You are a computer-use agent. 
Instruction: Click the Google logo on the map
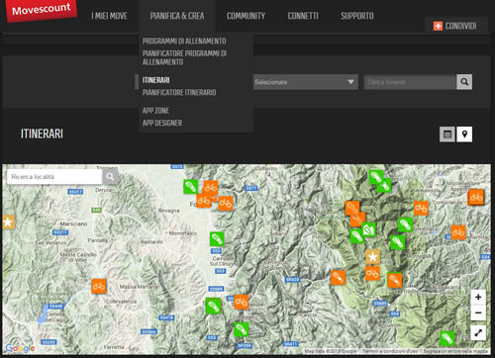(20, 348)
